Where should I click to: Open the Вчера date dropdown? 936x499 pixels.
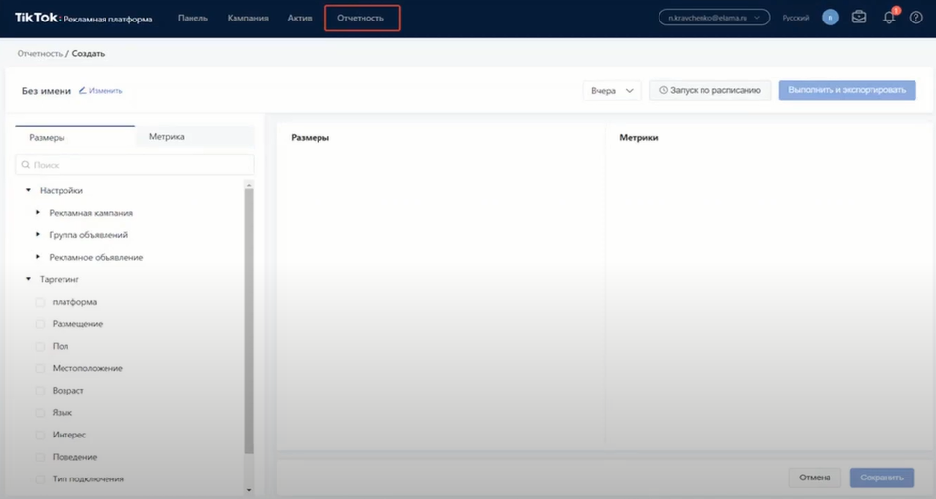click(612, 91)
